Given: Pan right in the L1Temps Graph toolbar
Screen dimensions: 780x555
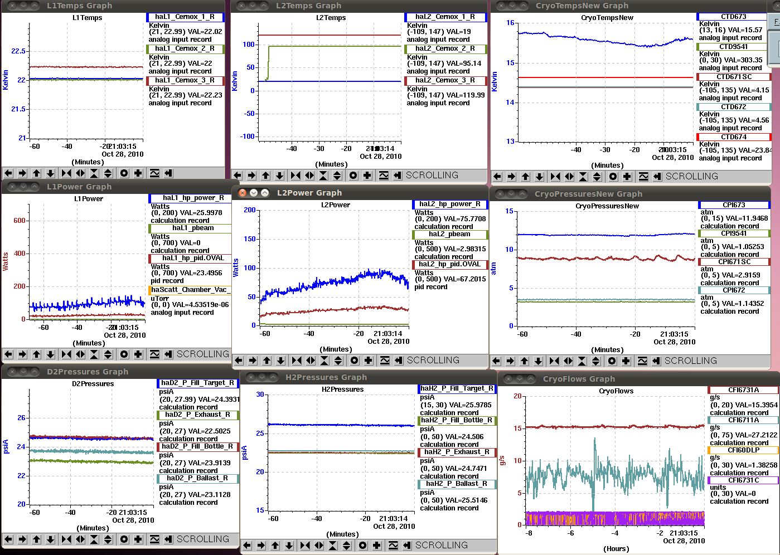Looking at the screenshot, I should (22, 173).
